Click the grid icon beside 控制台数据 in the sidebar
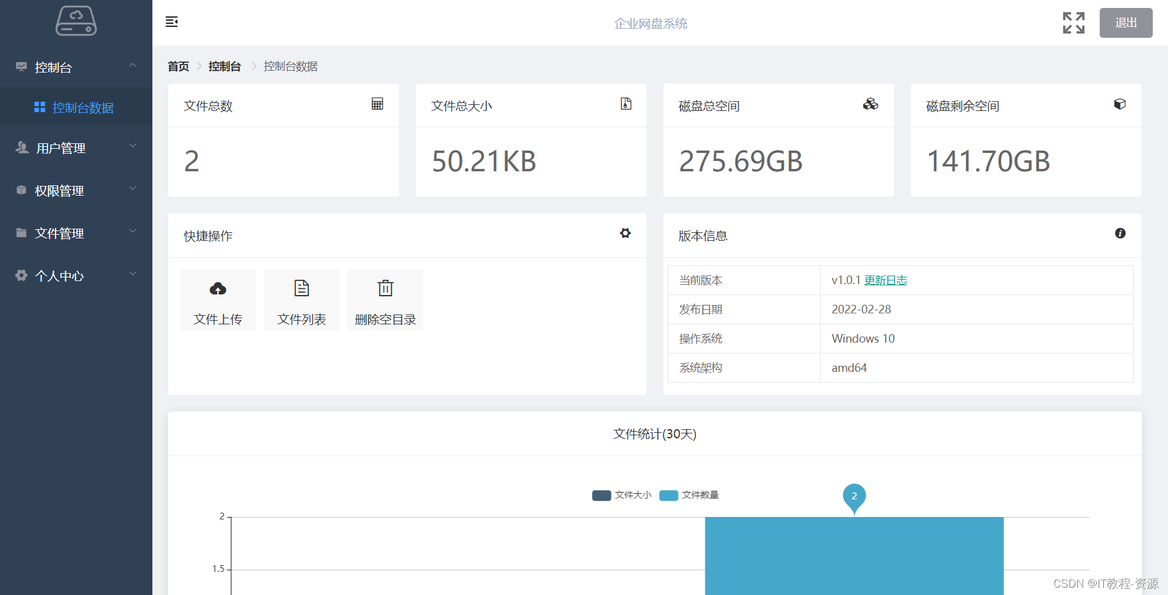The width and height of the screenshot is (1168, 595). click(x=40, y=107)
